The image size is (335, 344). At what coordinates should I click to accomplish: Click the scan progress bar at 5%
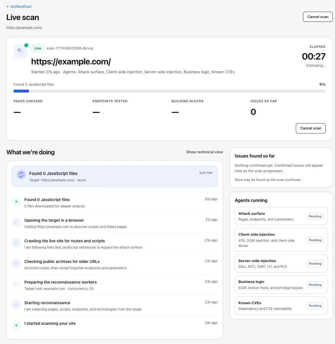pyautogui.click(x=170, y=91)
